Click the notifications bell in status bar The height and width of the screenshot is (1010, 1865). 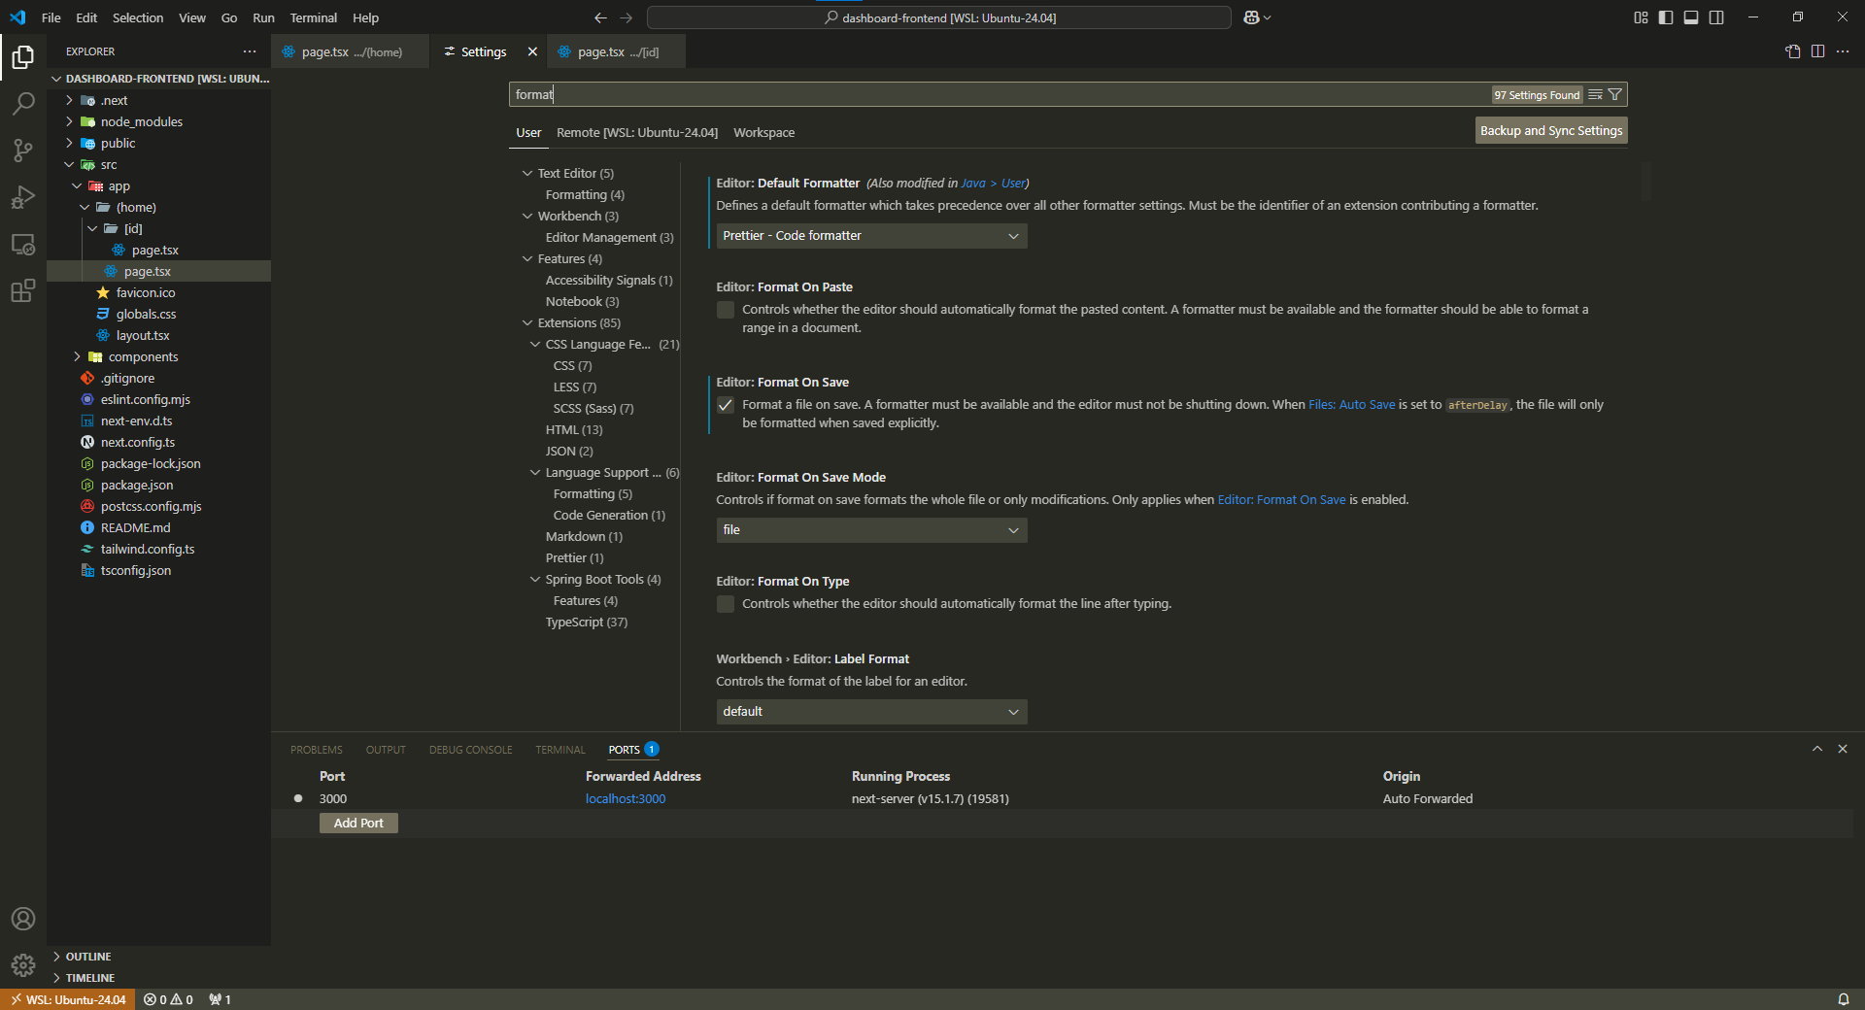coord(1843,999)
